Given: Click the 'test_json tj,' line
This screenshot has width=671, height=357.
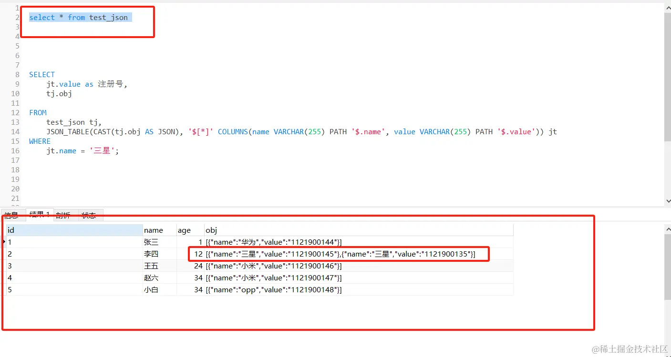Looking at the screenshot, I should coord(74,122).
